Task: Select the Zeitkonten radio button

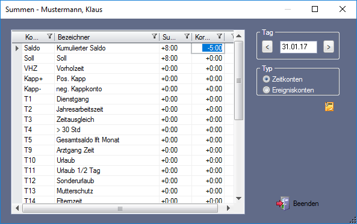Action: (266, 79)
